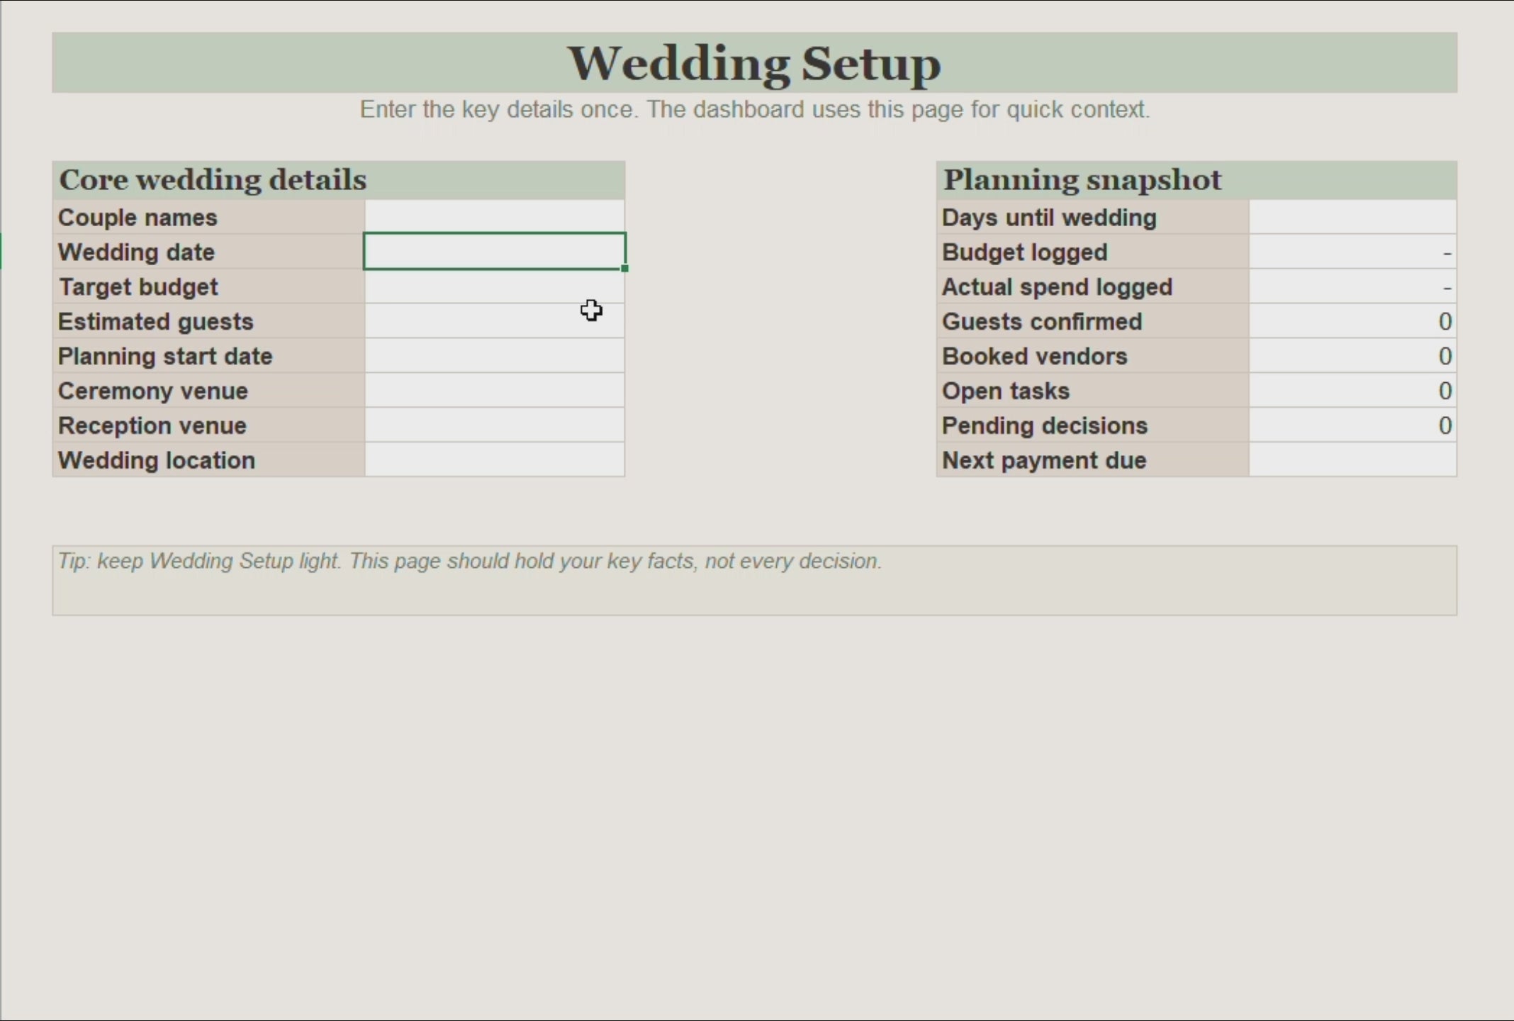Click the Ceremony venue input cell
Screen dimensions: 1514x1021
[495, 391]
